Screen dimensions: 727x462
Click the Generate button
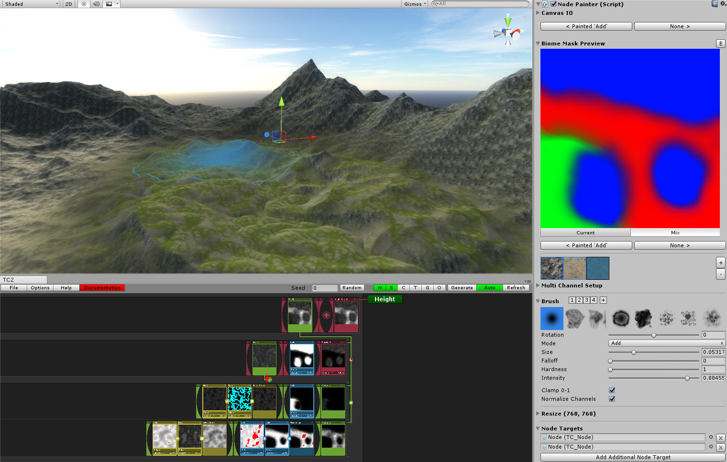pos(461,287)
